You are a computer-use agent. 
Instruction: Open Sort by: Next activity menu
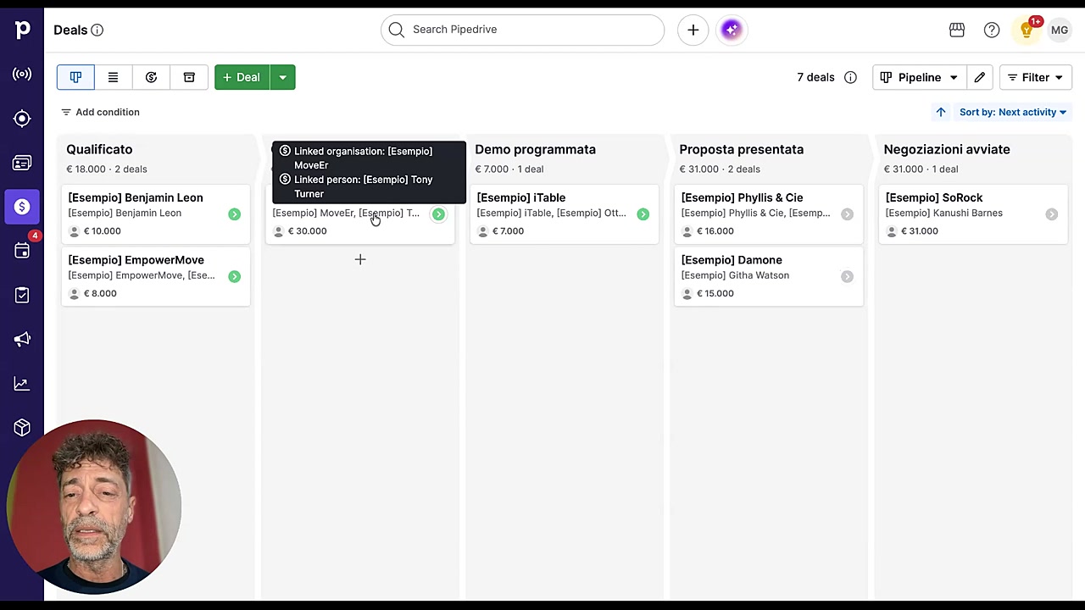click(1013, 112)
